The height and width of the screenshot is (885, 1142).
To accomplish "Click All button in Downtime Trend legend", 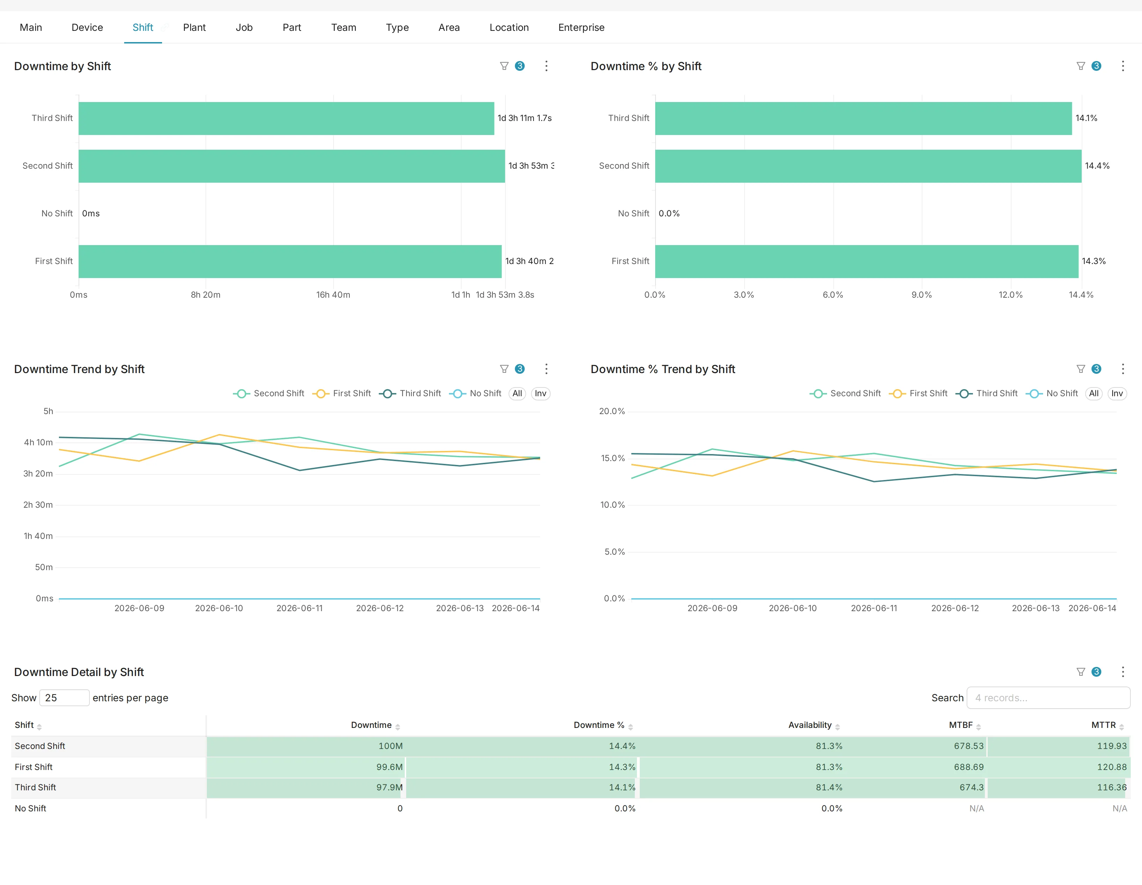I will pos(517,394).
